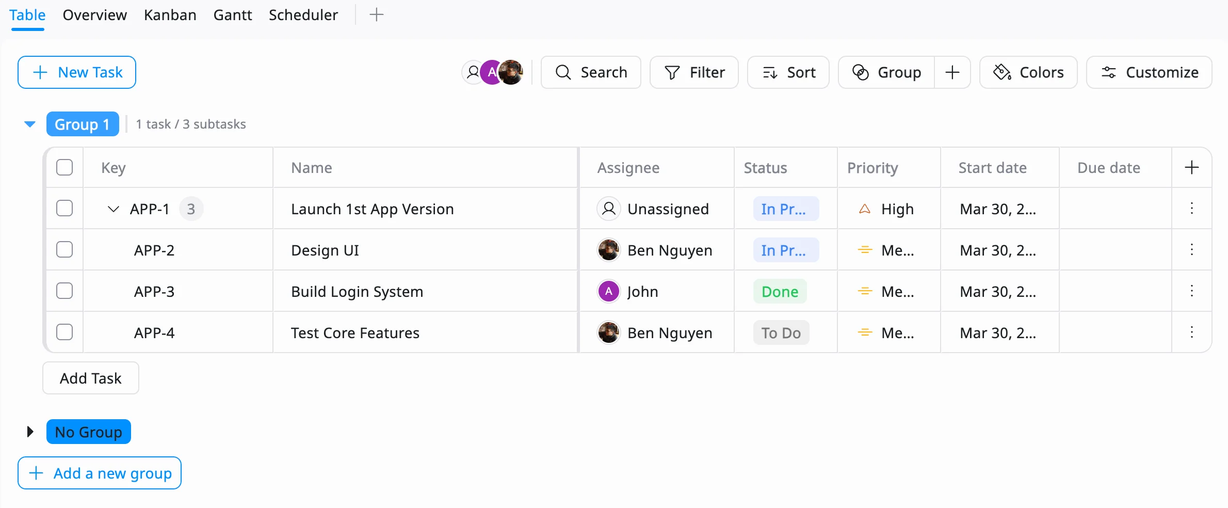This screenshot has height=508, width=1228.
Task: Click the plus icon to add a new view
Action: click(377, 15)
